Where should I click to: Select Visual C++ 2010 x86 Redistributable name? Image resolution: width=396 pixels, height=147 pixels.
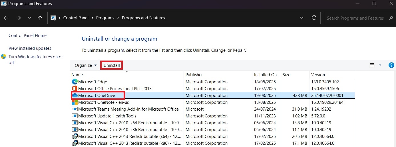[x=130, y=130]
